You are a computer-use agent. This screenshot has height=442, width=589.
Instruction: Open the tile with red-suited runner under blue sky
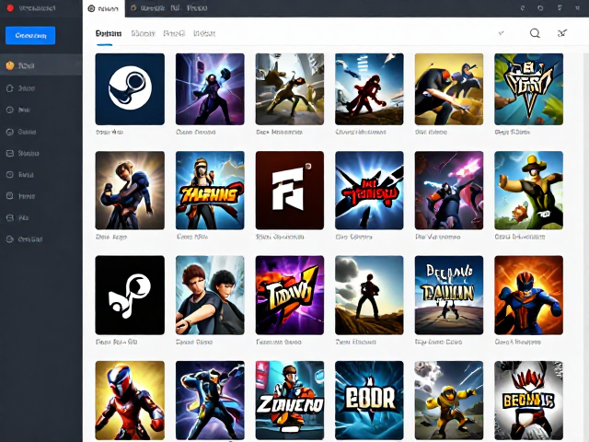[369, 89]
